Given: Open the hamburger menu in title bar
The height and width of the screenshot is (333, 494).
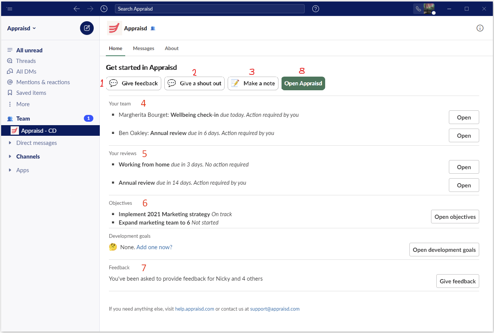Looking at the screenshot, I should pos(9,8).
